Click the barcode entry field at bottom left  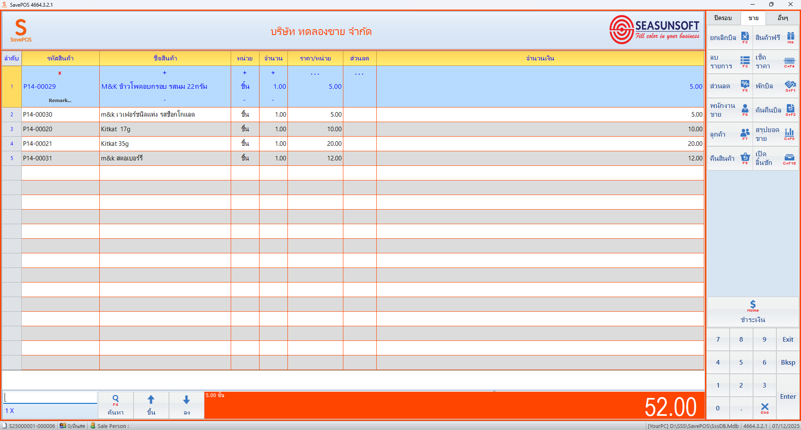pyautogui.click(x=49, y=397)
